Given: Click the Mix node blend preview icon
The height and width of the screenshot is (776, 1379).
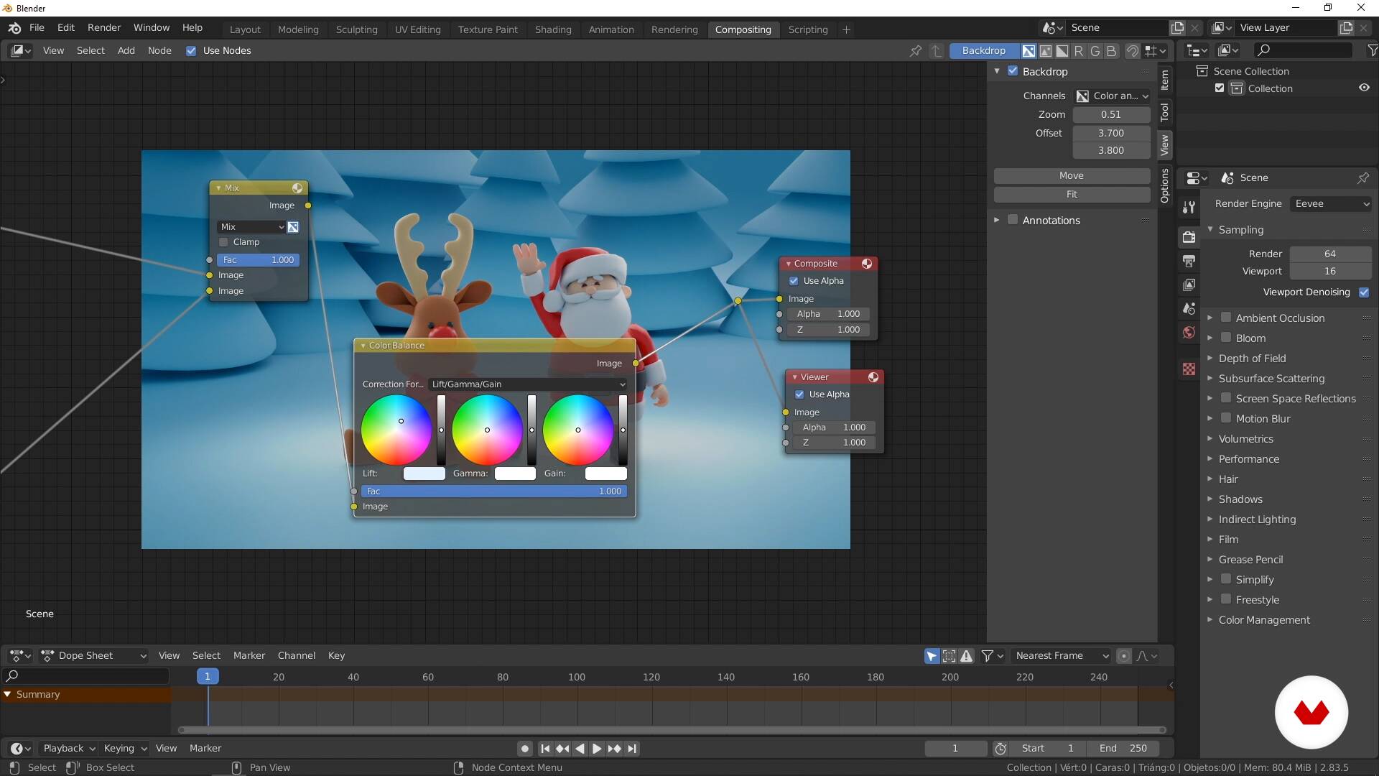Looking at the screenshot, I should click(297, 188).
